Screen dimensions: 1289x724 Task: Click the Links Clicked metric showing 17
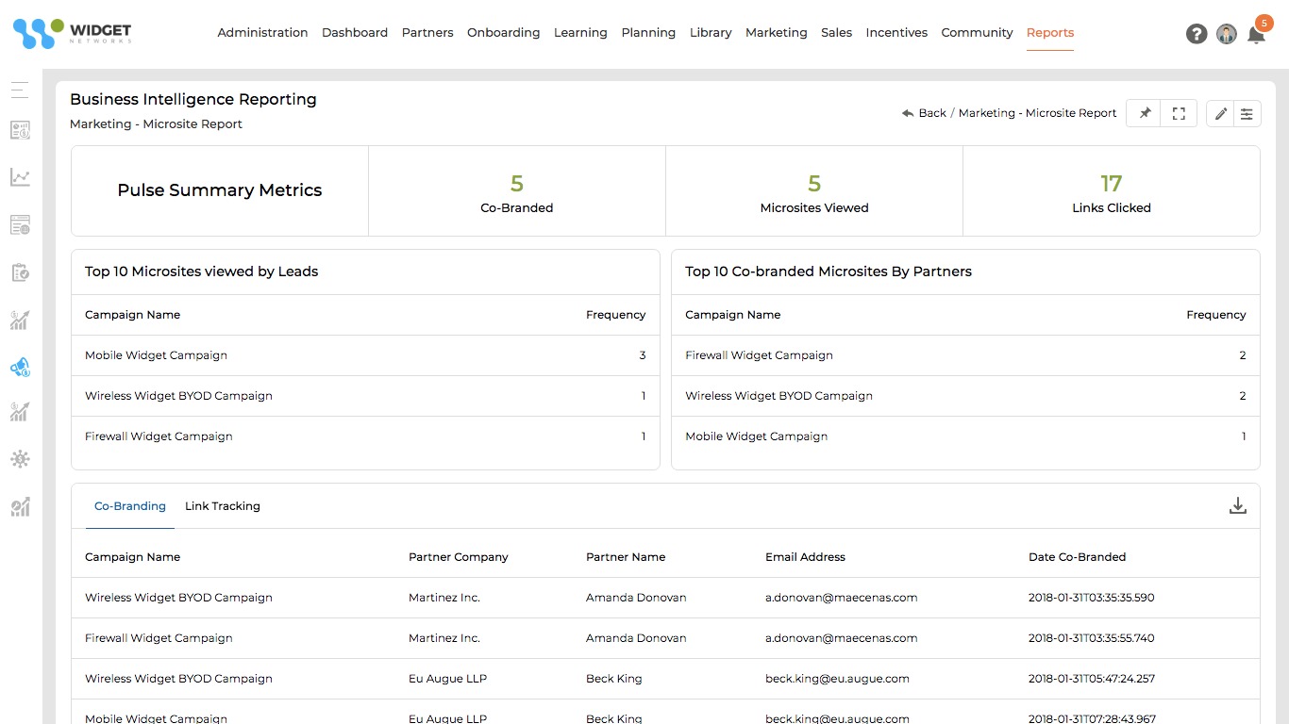(1112, 191)
